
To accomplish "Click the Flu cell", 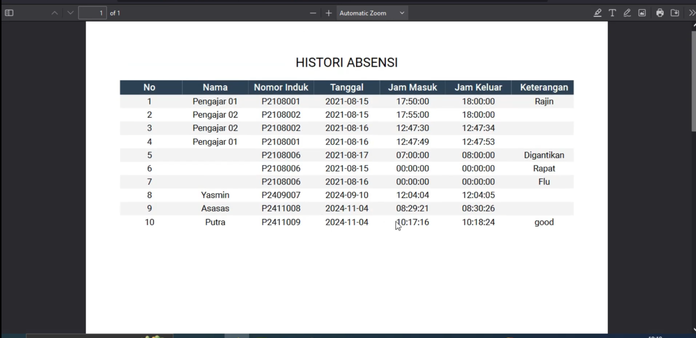I will coord(544,182).
